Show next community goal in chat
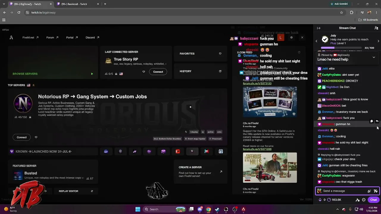The width and height of the screenshot is (381, 214). click(378, 41)
